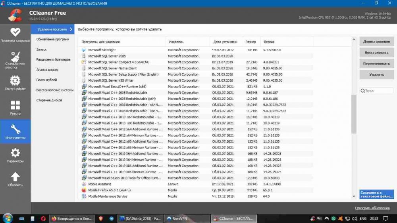
Task: Click Сохранить в текстовом файле button
Action: click(376, 194)
